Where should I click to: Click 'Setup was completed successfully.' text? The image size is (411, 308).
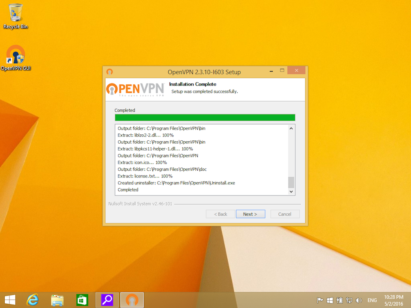click(x=205, y=92)
